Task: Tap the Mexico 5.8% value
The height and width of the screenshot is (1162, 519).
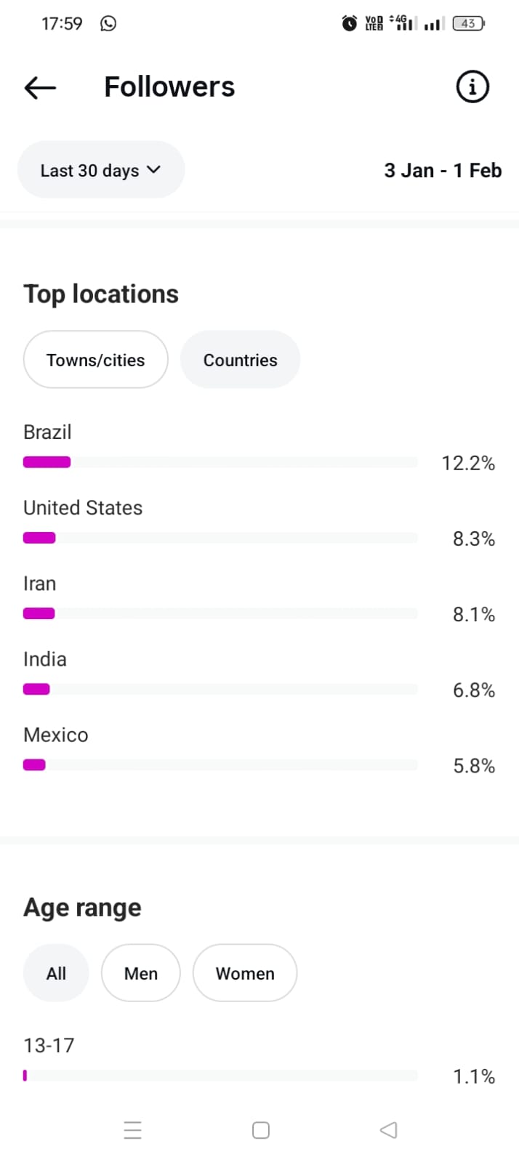Action: click(473, 766)
